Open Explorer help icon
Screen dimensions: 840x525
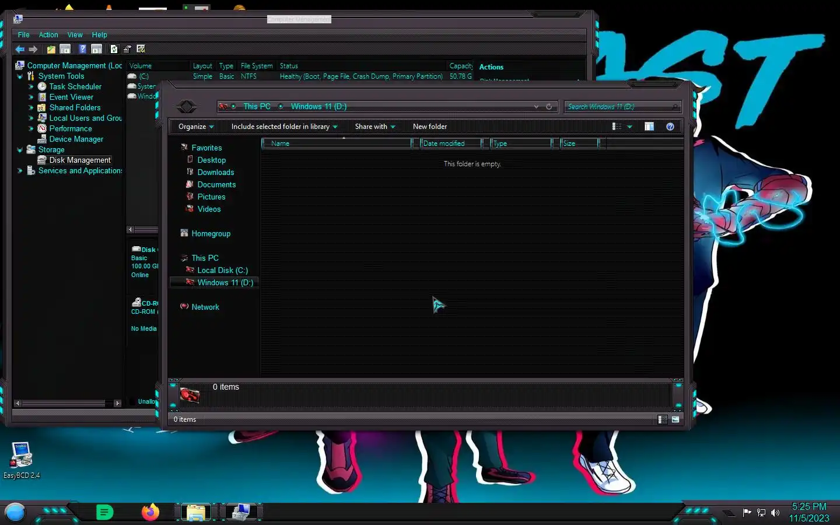[x=670, y=127]
